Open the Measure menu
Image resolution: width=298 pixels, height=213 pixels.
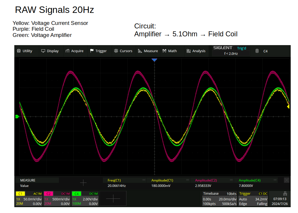[x=148, y=51]
